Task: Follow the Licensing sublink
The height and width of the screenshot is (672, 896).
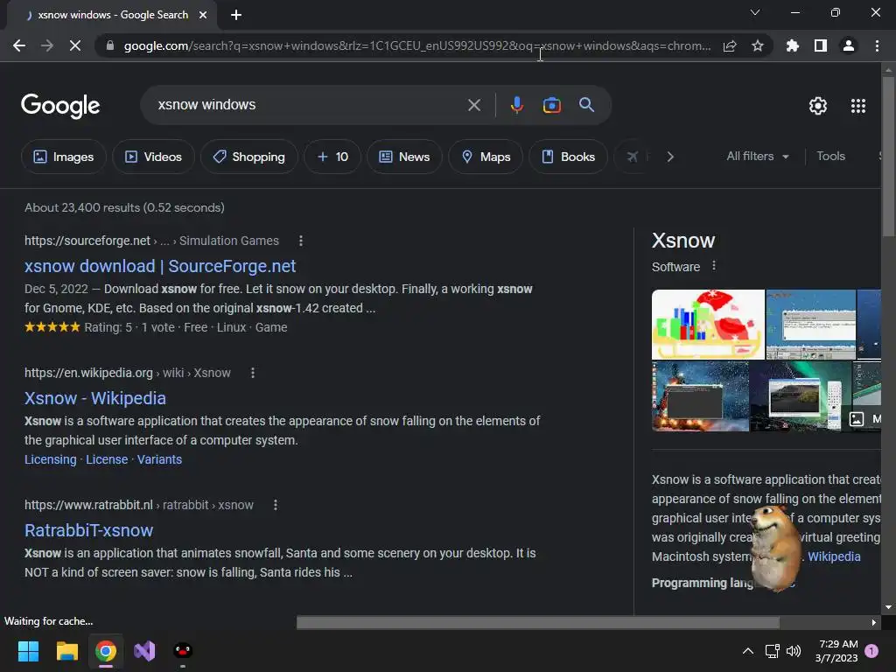Action: (50, 459)
